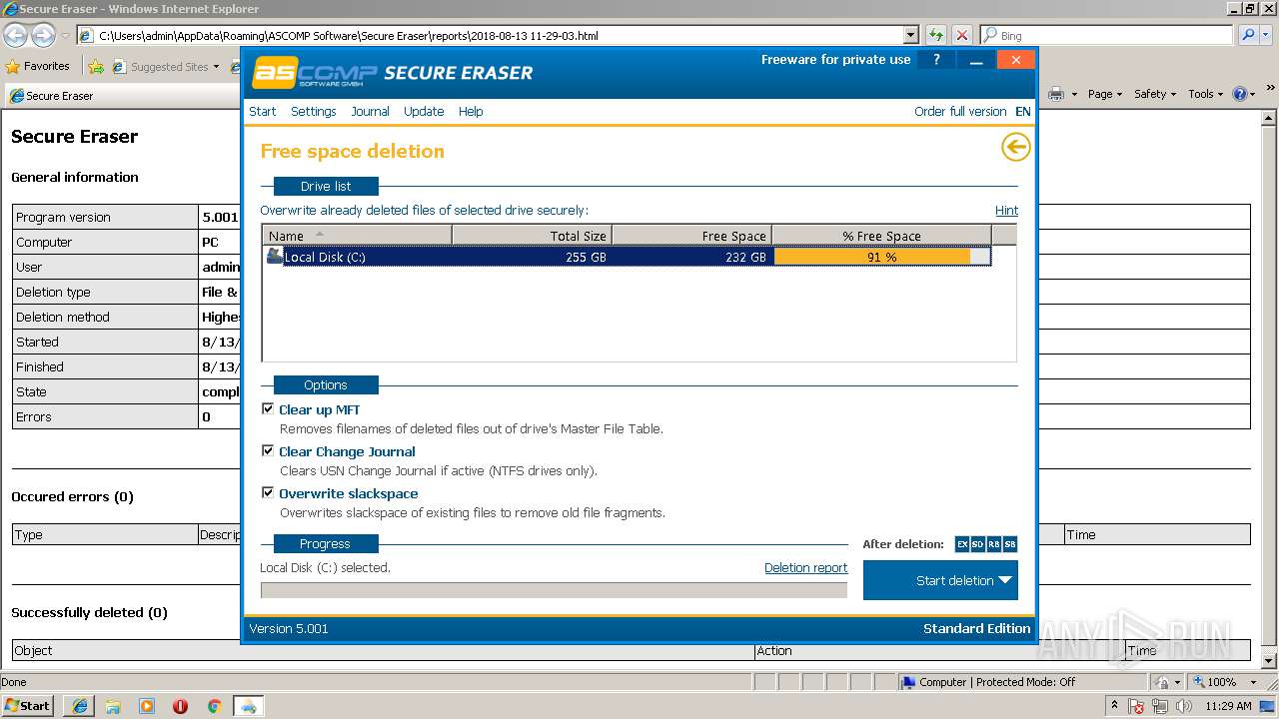Viewport: 1279px width, 719px height.
Task: Click the IE help icon
Action: [1240, 94]
